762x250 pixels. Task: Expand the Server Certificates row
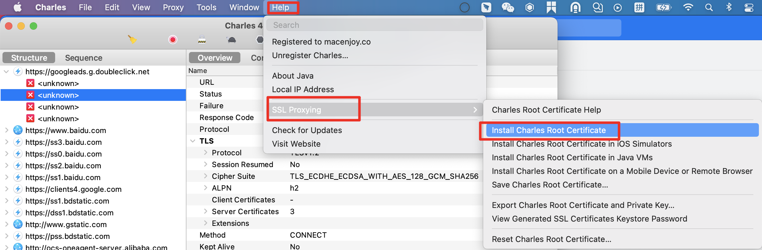tap(205, 211)
